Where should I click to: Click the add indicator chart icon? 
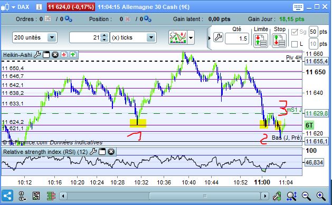click(x=178, y=37)
